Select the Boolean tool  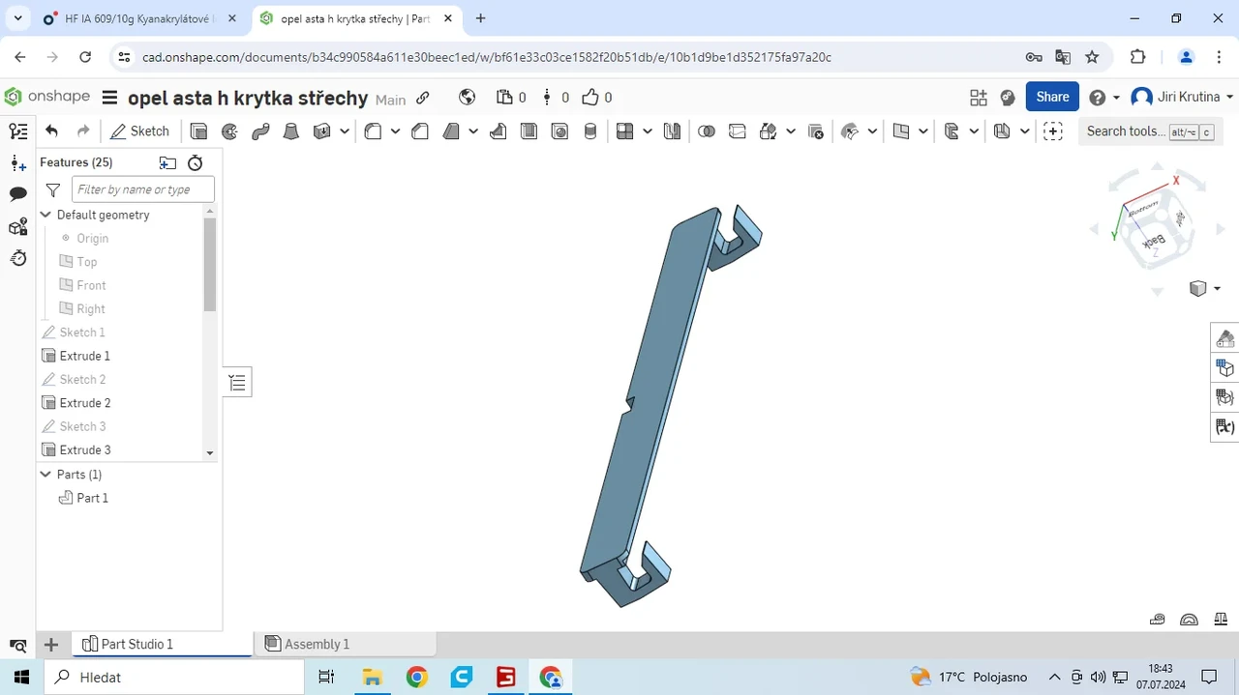click(706, 131)
